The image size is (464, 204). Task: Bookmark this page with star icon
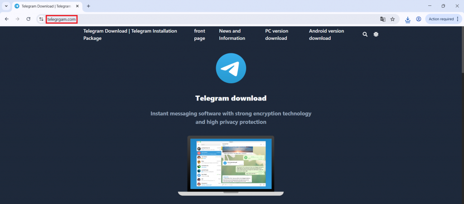(x=392, y=19)
